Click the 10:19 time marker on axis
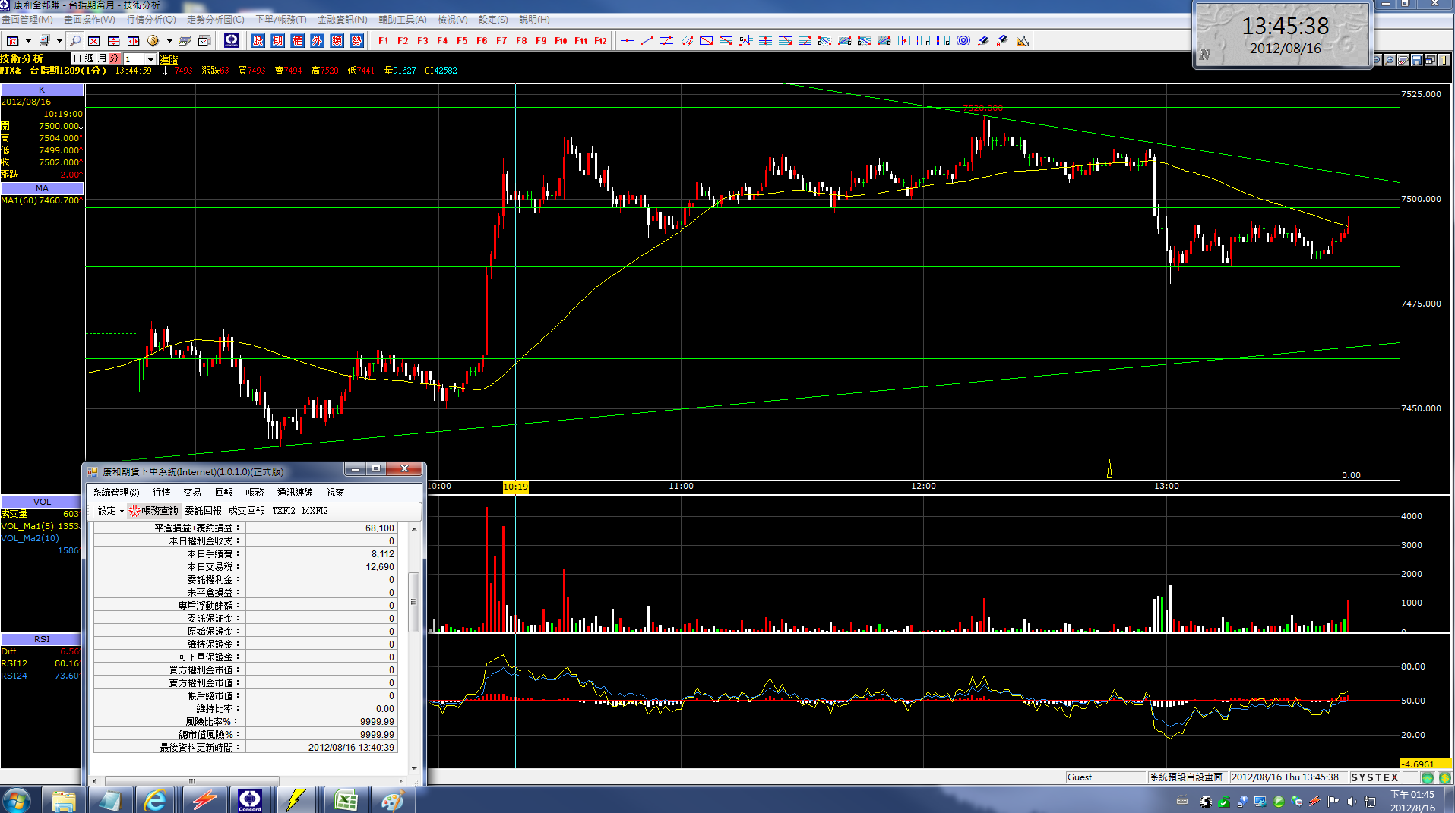 [x=515, y=487]
